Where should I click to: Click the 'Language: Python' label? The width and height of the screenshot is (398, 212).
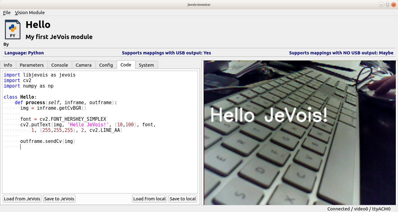(x=24, y=53)
